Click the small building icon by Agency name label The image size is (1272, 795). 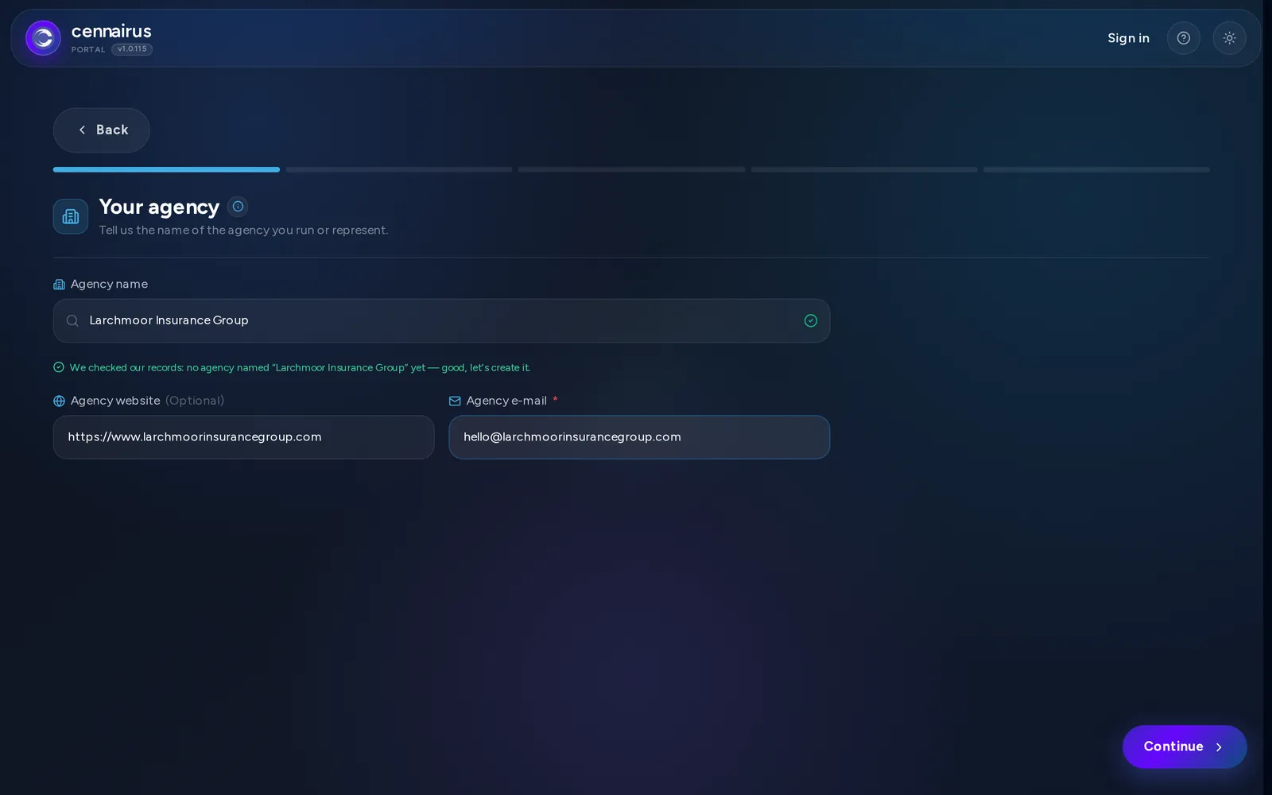[x=59, y=285]
